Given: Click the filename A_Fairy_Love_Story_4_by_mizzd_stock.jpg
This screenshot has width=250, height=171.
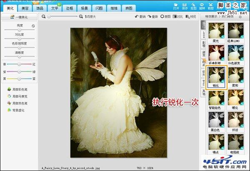Looking at the screenshot, I should tap(71, 168).
